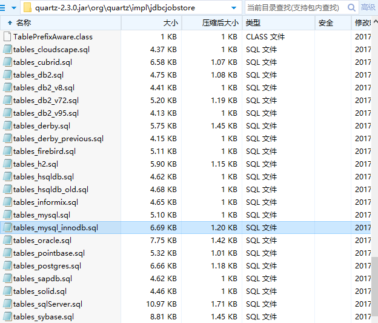This screenshot has width=378, height=323.
Task: Select tables_sybase.sql file icon
Action: point(7,317)
